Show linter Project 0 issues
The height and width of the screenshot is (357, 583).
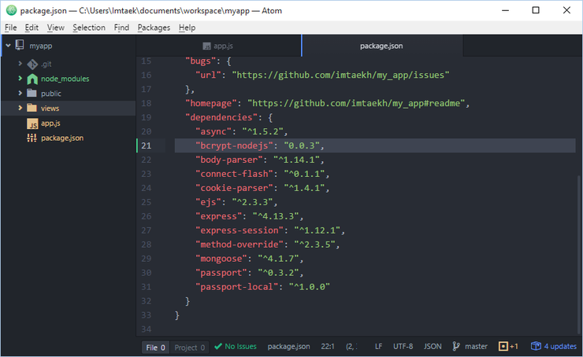tap(190, 348)
